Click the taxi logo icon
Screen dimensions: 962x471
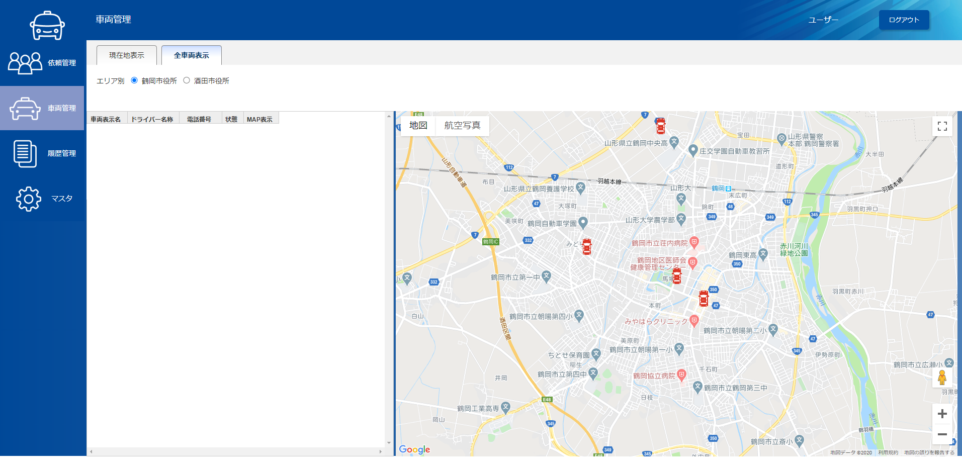(47, 25)
